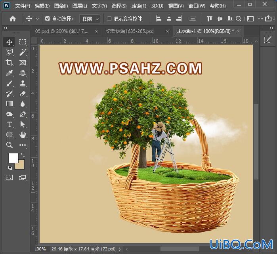Select the Clone Stamp tool
277x254 pixels.
click(23, 83)
